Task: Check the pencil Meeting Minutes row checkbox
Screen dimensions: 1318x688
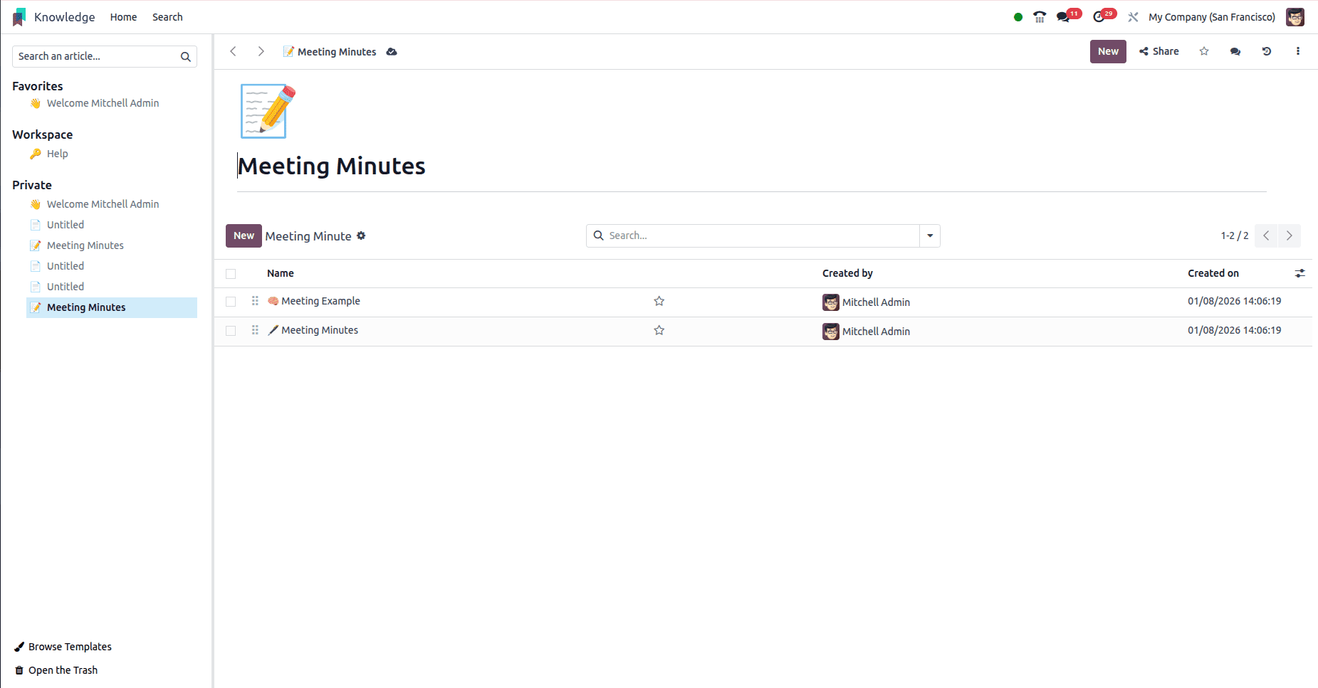Action: 231,331
